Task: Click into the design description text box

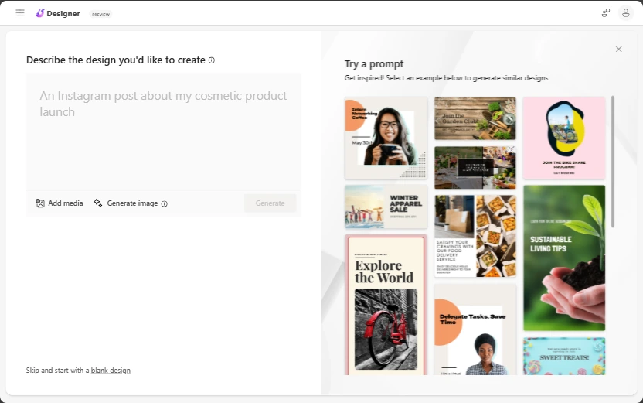Action: pos(164,131)
